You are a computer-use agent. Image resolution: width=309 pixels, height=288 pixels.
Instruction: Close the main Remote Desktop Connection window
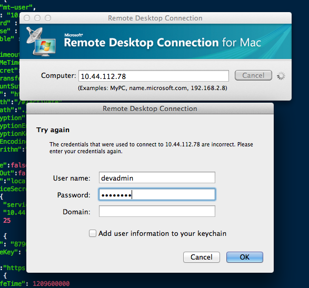click(x=27, y=18)
